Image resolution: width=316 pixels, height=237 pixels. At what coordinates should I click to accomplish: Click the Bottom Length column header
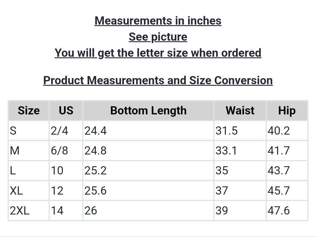pyautogui.click(x=148, y=111)
